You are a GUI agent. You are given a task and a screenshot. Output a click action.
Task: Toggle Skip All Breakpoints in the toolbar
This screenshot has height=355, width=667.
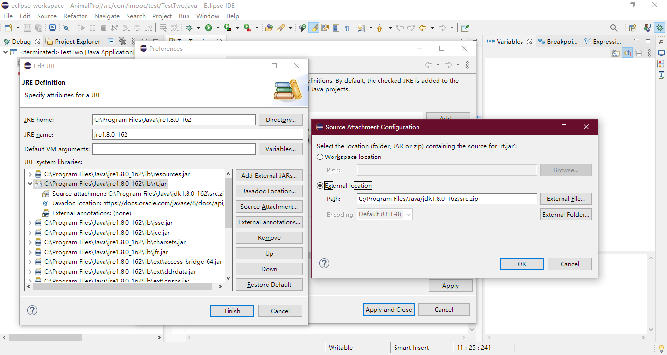click(x=66, y=28)
